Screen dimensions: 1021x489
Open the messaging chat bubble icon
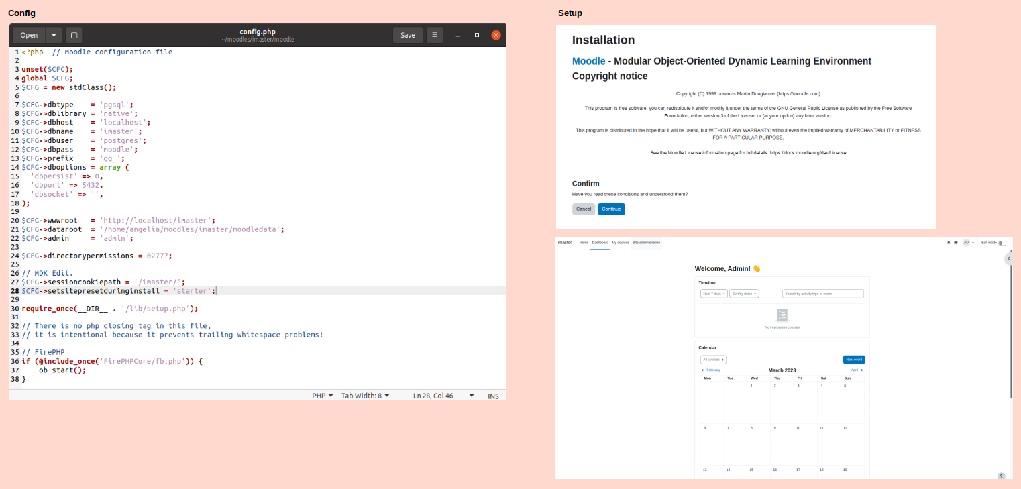tap(956, 243)
